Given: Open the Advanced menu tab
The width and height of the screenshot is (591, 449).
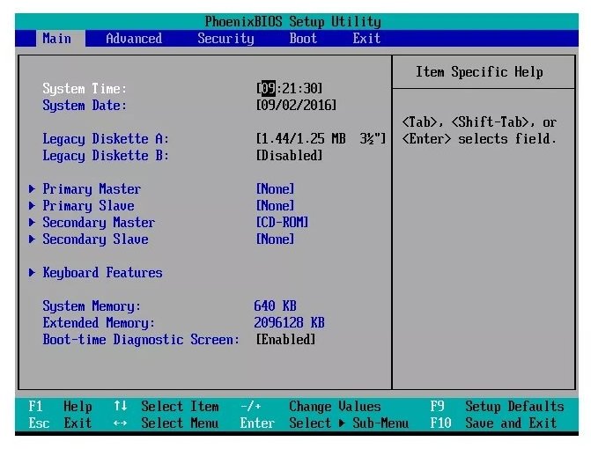Looking at the screenshot, I should click(134, 39).
